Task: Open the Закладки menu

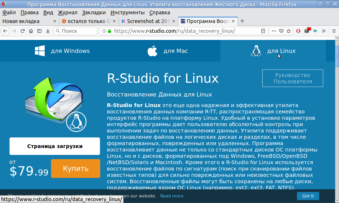Action: tap(94, 12)
